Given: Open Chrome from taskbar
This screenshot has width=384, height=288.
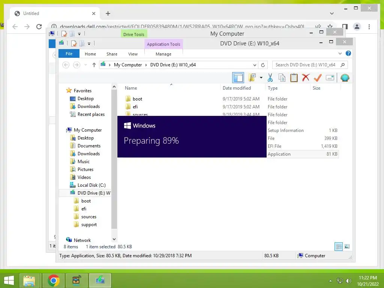Looking at the screenshot, I should [x=53, y=280].
